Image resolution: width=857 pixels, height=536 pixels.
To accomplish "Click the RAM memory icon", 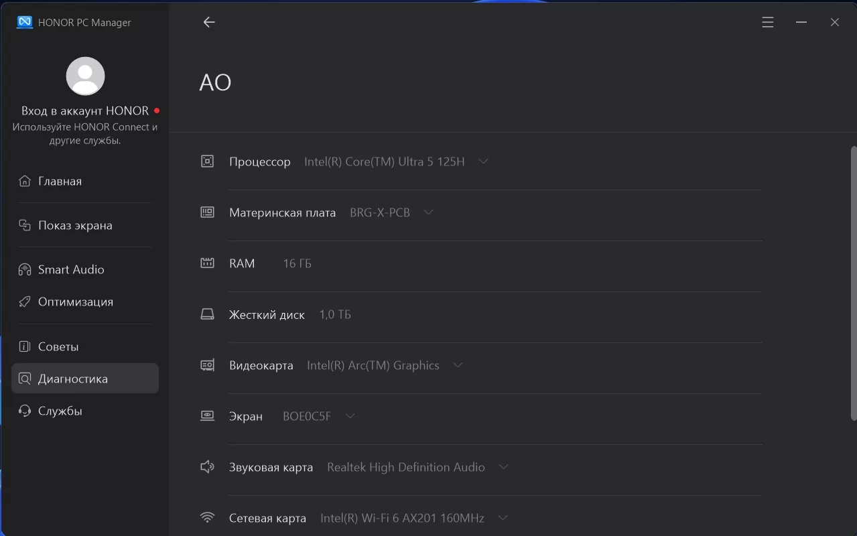I will point(208,263).
